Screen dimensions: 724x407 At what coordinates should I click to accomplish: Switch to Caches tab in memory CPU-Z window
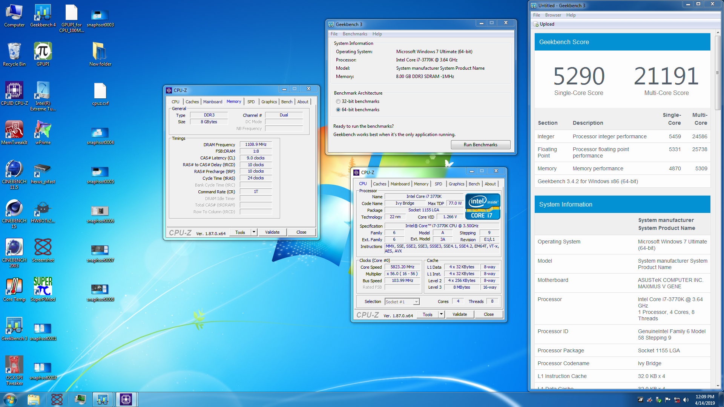click(192, 102)
